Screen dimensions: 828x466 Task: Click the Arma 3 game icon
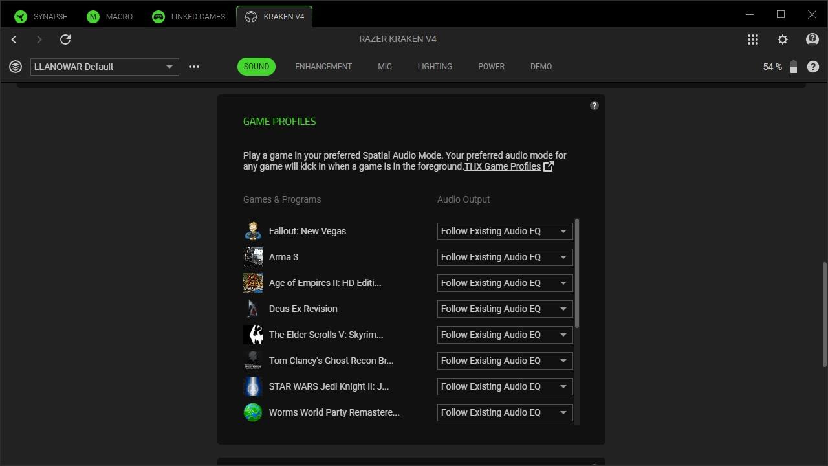(253, 257)
